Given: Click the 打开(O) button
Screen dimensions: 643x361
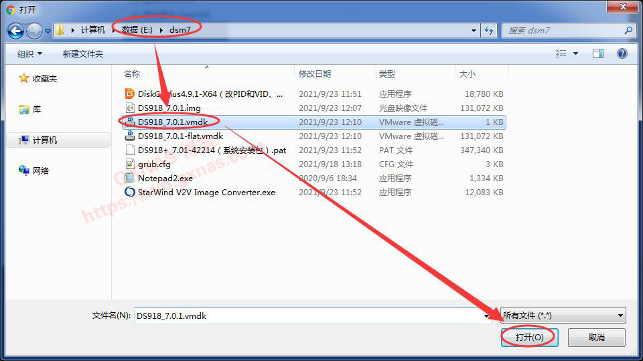Looking at the screenshot, I should 529,337.
